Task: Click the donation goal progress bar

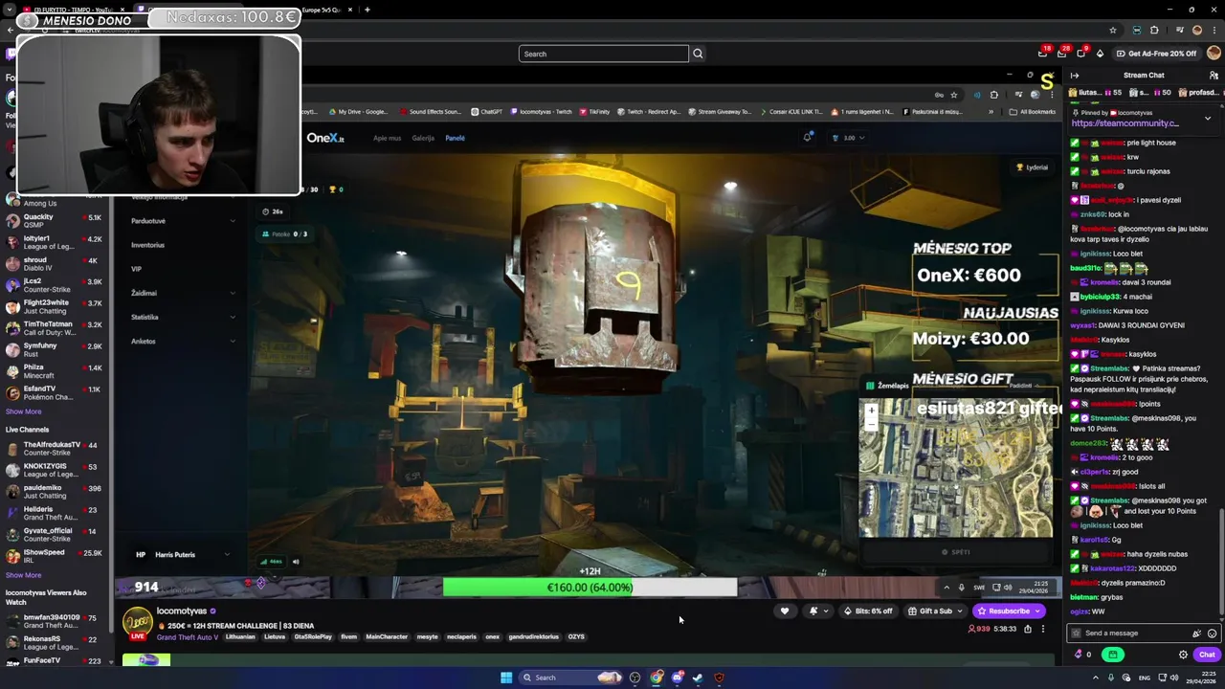Action: (590, 588)
